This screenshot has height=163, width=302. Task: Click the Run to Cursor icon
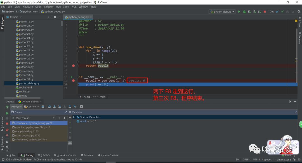pos(75,107)
